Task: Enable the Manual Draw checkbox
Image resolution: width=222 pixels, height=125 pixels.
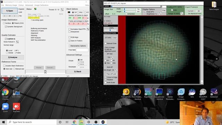Action: [105, 43]
